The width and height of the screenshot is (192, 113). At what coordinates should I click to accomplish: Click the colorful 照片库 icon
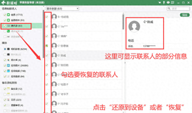tap(8, 60)
